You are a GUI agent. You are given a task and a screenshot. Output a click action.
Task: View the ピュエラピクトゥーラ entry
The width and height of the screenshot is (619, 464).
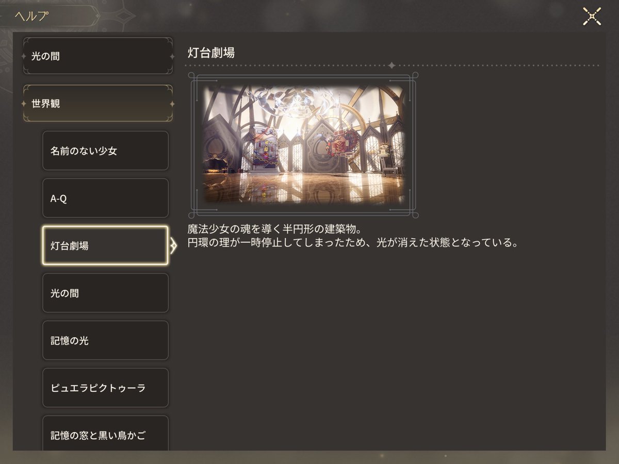(105, 388)
